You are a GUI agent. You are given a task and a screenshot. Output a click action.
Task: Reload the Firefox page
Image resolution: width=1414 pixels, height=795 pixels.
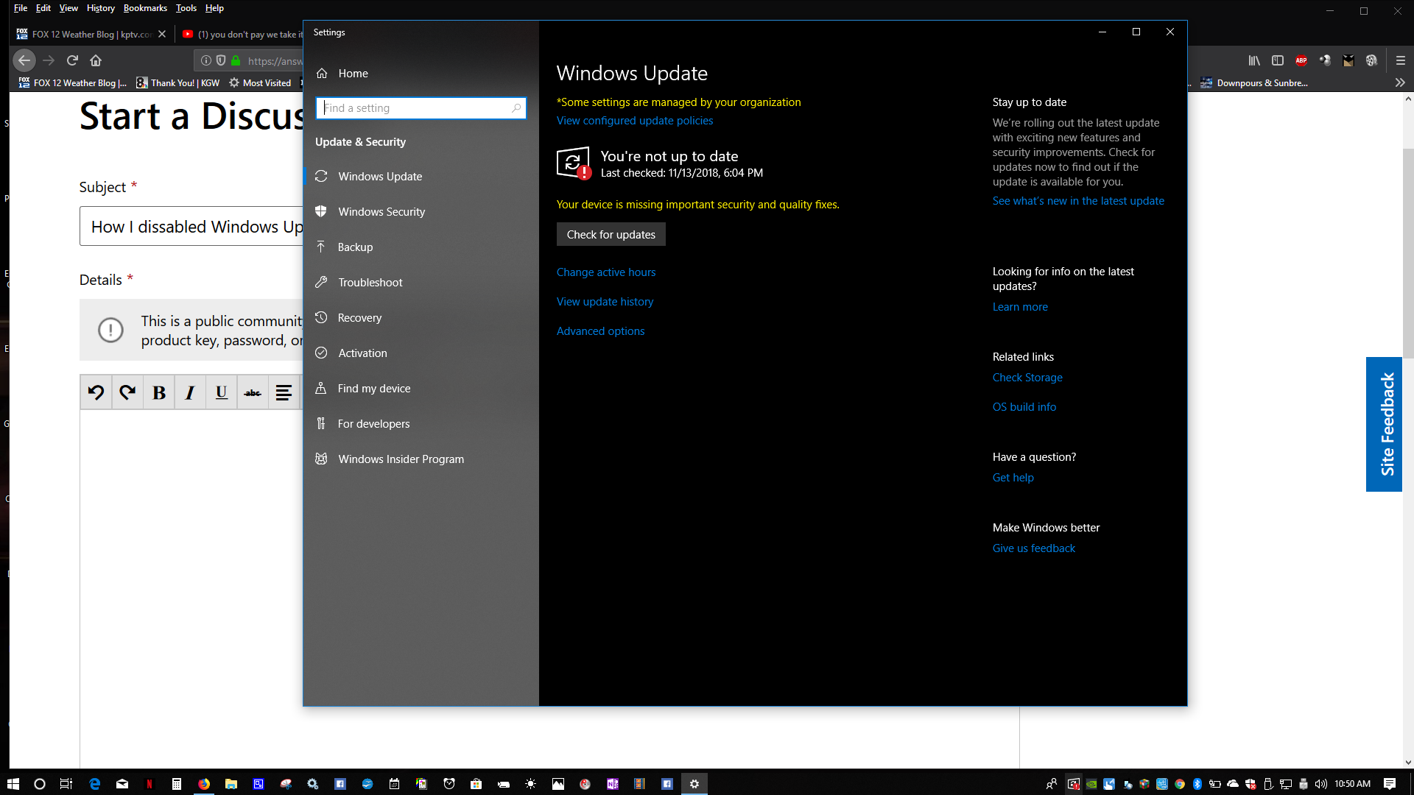(72, 60)
